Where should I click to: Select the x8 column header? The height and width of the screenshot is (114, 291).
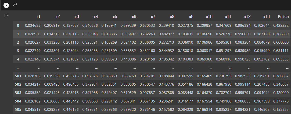172,17
